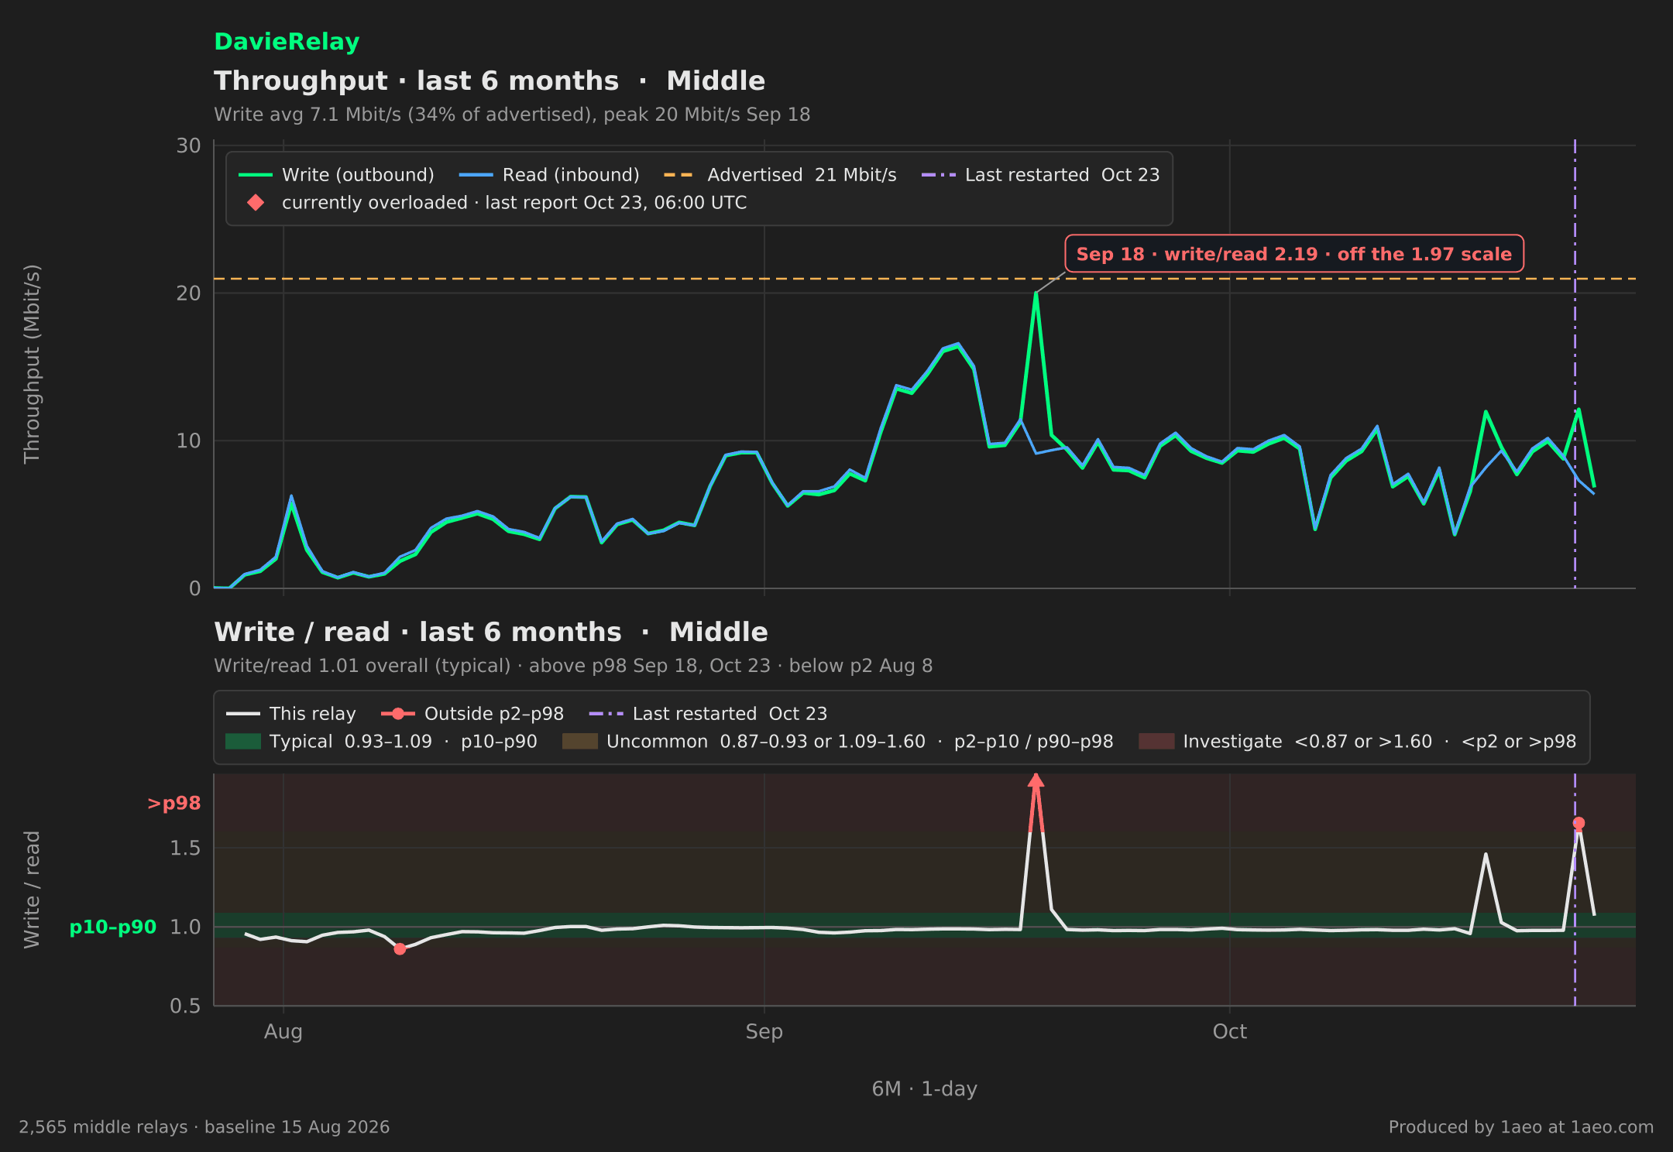This screenshot has height=1152, width=1673.
Task: Click the Write/read 1.01 overall subtitle
Action: coord(573,666)
